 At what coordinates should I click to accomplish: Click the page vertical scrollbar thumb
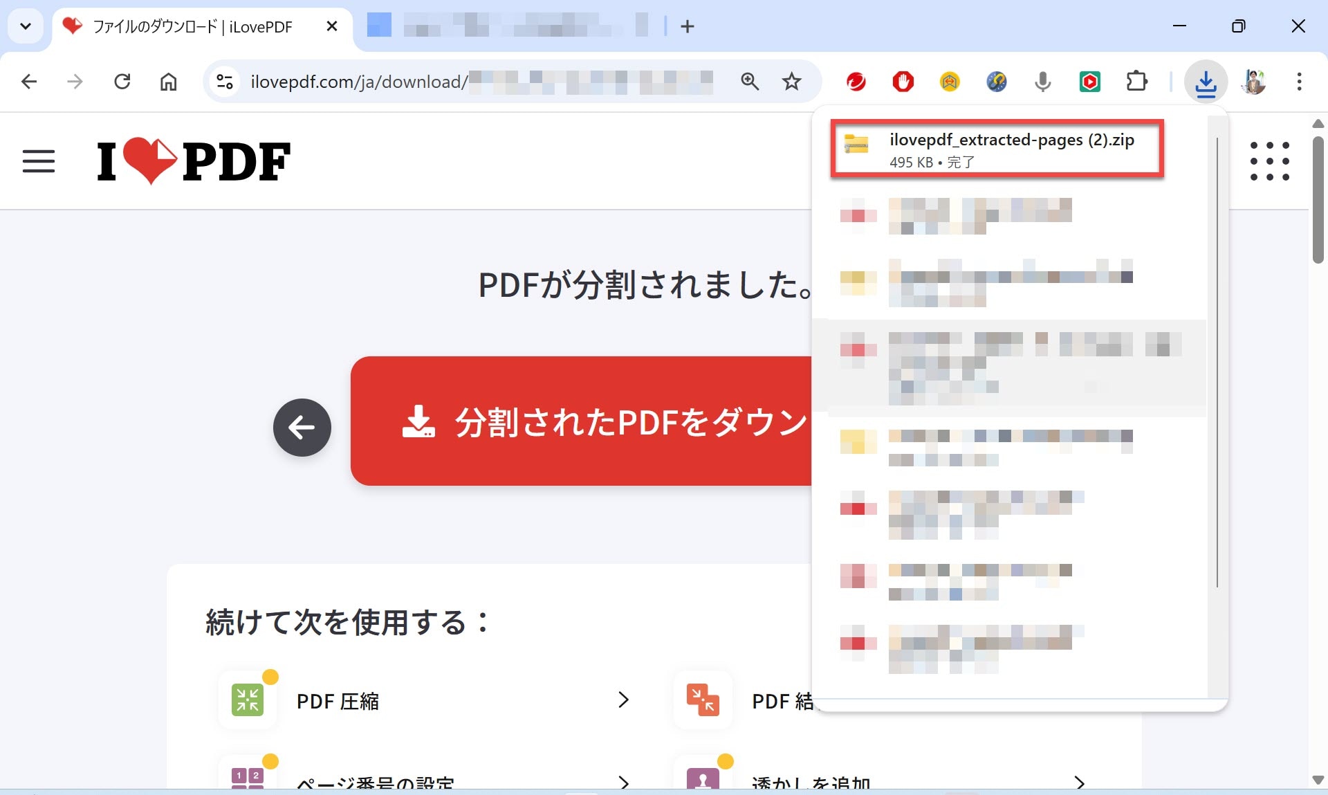click(x=1318, y=201)
